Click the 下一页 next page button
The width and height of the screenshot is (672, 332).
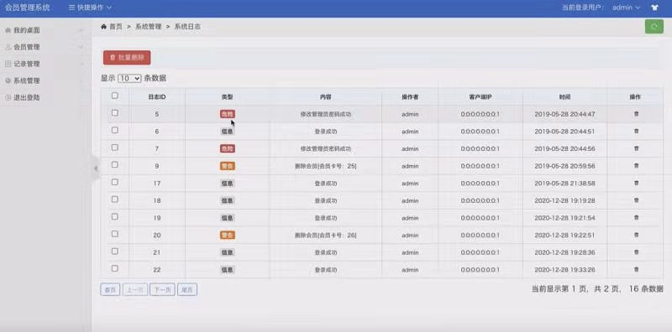[x=162, y=290]
